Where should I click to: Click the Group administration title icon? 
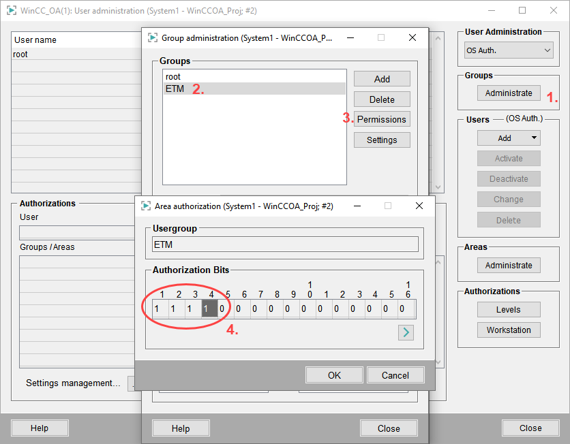[x=151, y=38]
